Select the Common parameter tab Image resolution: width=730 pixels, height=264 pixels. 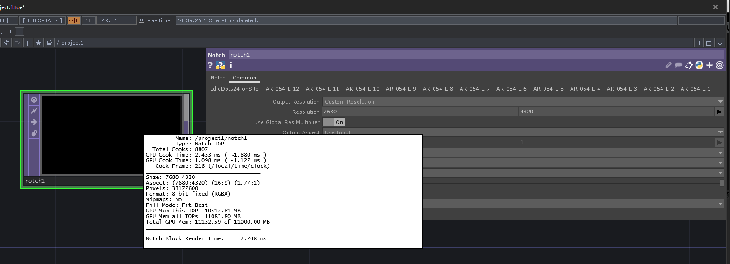tap(244, 78)
